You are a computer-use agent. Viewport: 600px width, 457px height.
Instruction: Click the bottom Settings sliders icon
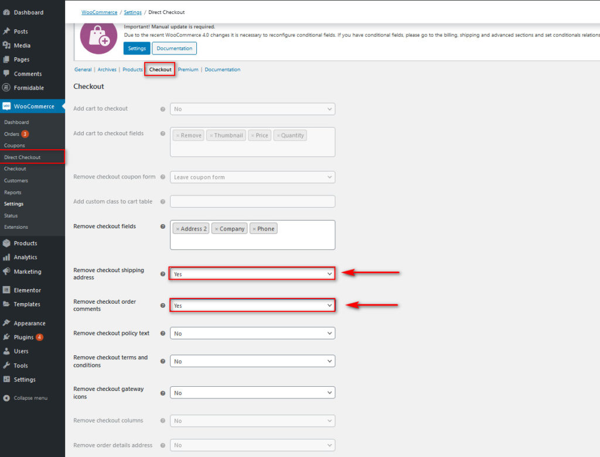[6, 379]
